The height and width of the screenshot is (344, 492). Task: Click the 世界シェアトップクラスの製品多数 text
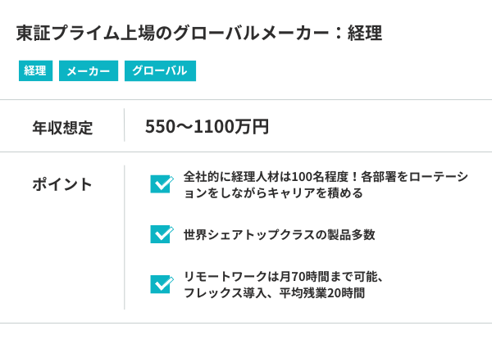pos(280,234)
